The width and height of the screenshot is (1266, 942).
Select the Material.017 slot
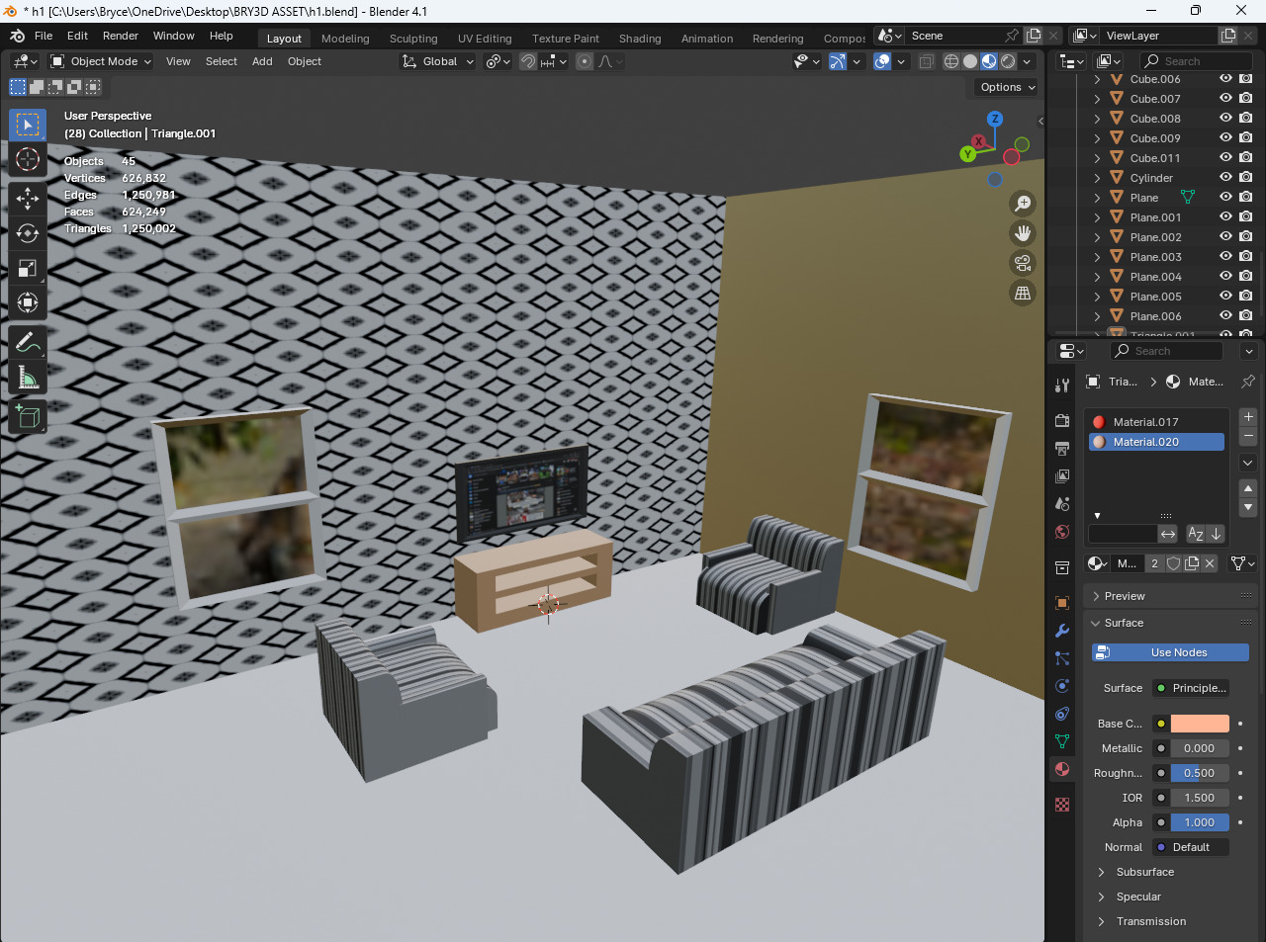click(x=1157, y=422)
